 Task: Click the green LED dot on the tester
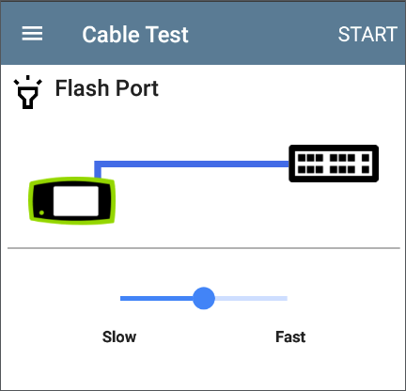coord(41,212)
